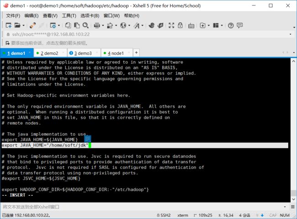
Task: Open the 文件(F) menu
Action: pos(13,16)
